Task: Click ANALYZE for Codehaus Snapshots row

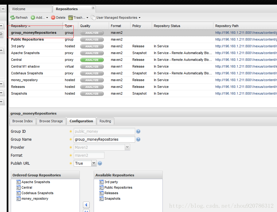Action: point(92,73)
